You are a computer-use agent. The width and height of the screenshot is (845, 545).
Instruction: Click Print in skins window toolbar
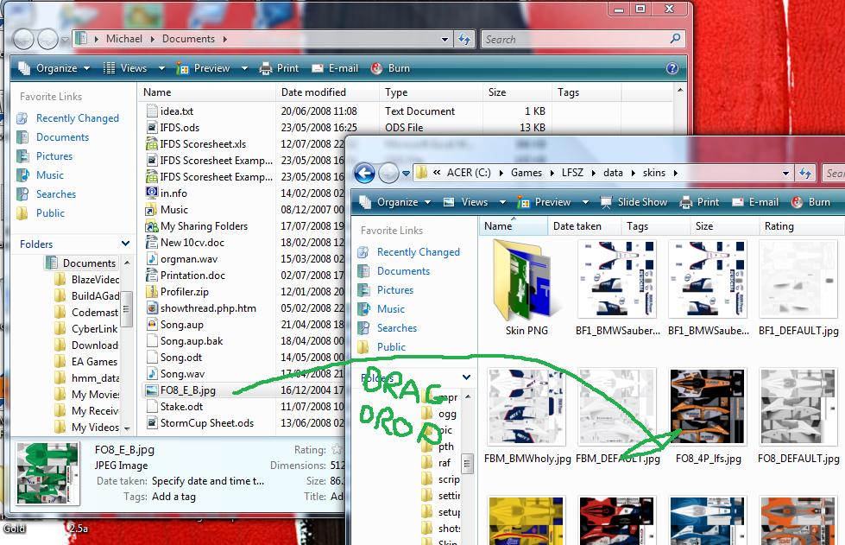click(699, 202)
